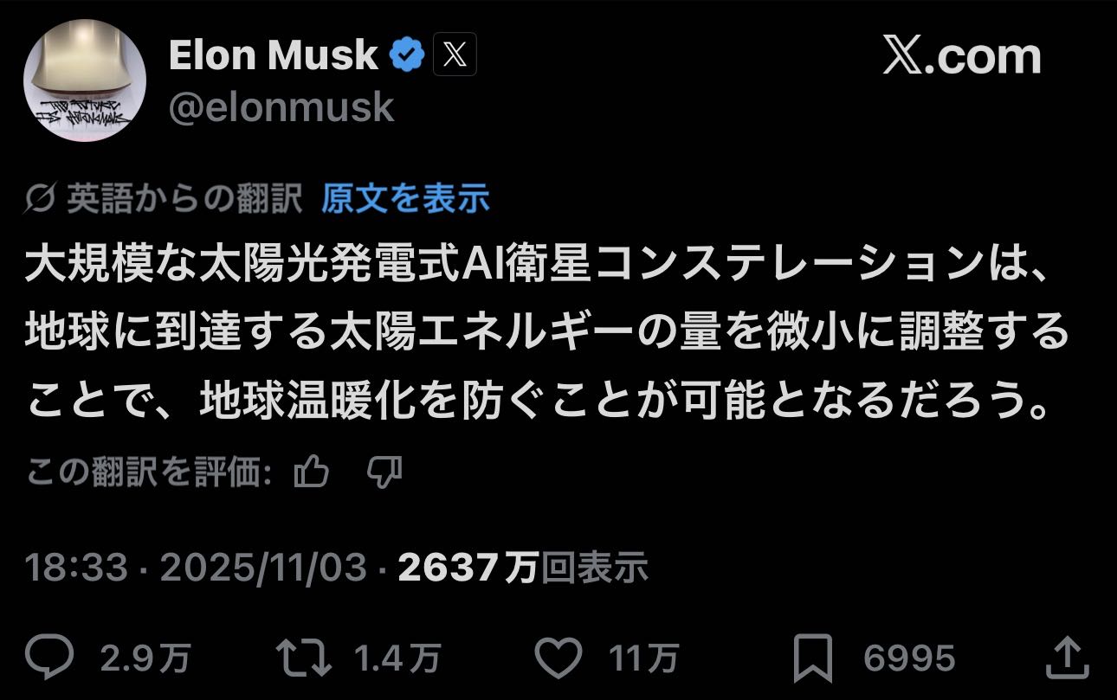Open the @elonmusk handle link
1117x700 pixels.
point(281,108)
